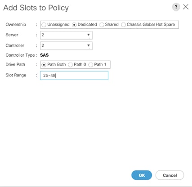The height and width of the screenshot is (187, 192).
Task: Click the Slot Range label
Action: (x=16, y=75)
